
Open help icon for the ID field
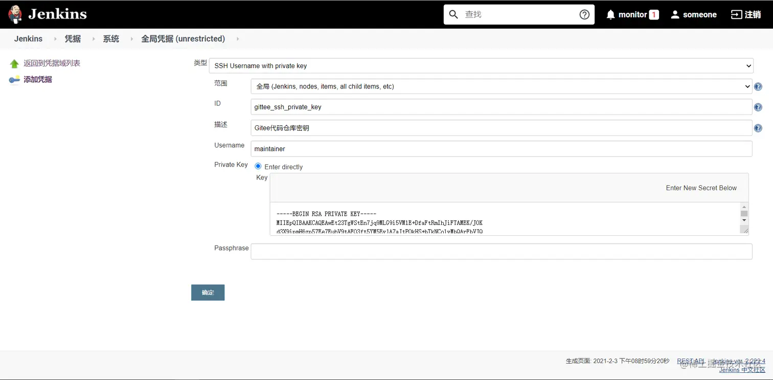(758, 107)
